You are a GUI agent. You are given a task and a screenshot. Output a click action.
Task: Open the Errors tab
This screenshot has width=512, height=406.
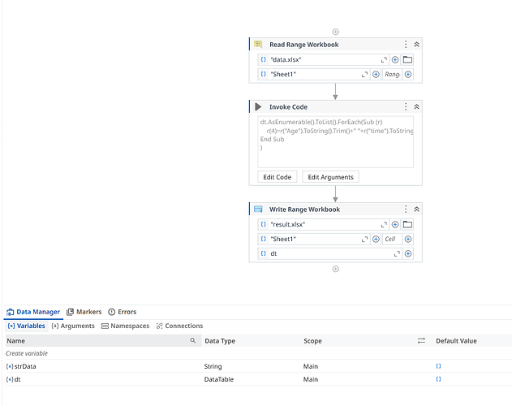point(123,312)
